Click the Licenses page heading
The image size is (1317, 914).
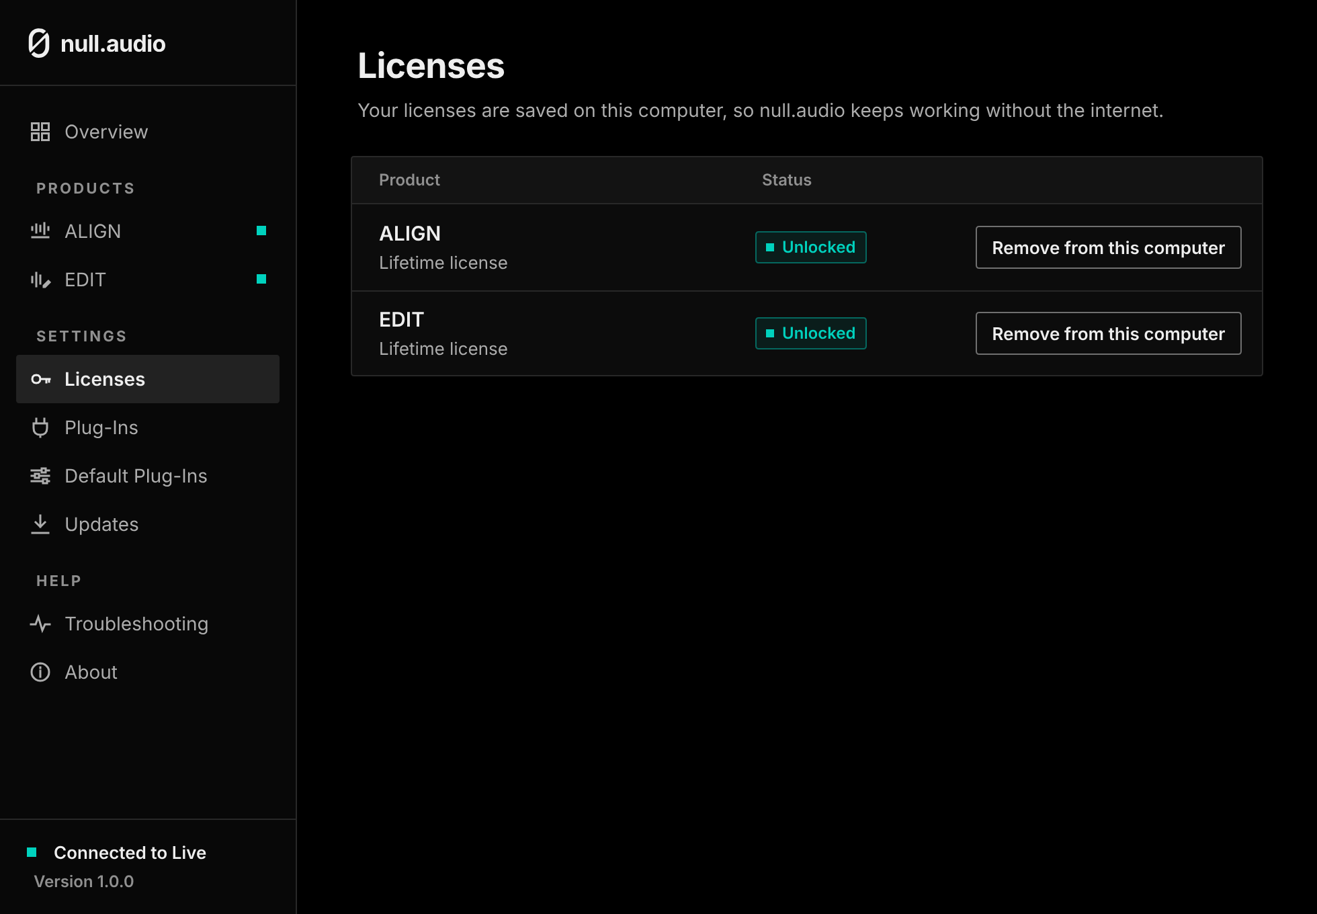(431, 66)
